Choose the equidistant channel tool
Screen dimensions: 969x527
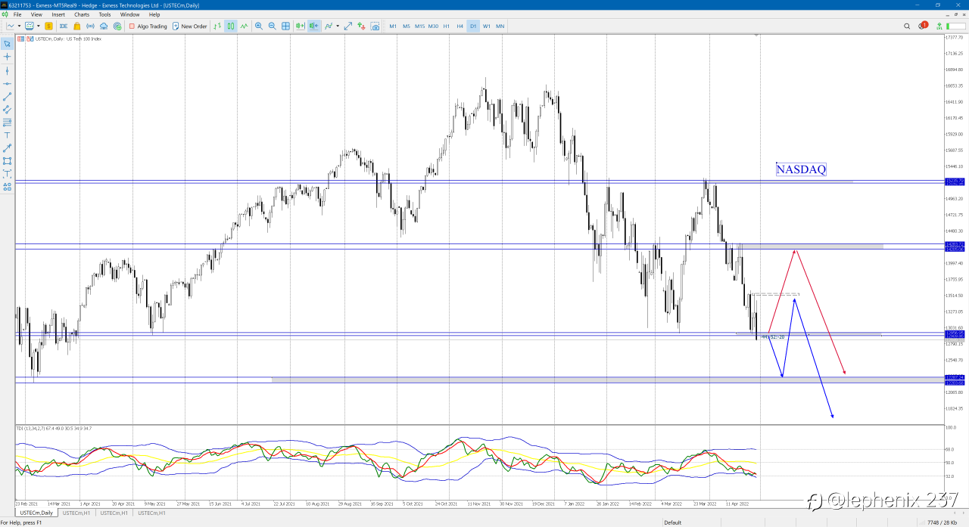click(x=7, y=109)
